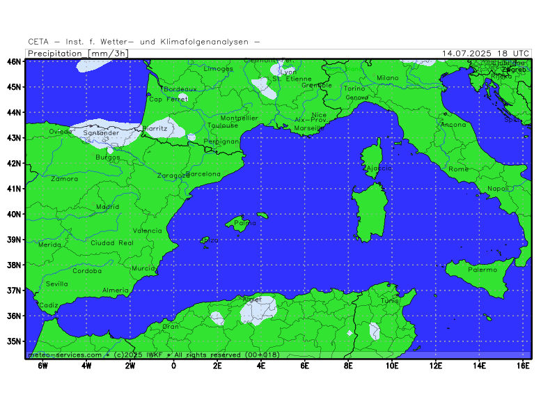Click the Rome label

pos(458,169)
